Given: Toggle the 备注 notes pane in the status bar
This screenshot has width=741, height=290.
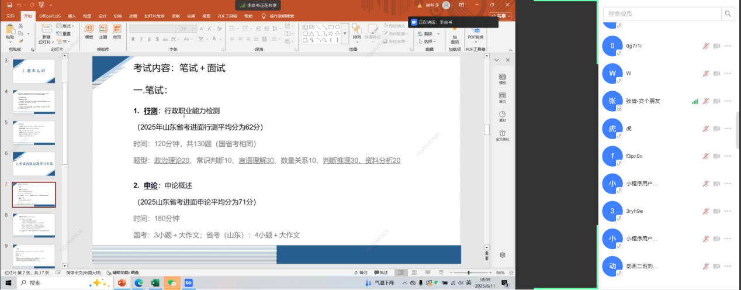Looking at the screenshot, I should point(361,272).
